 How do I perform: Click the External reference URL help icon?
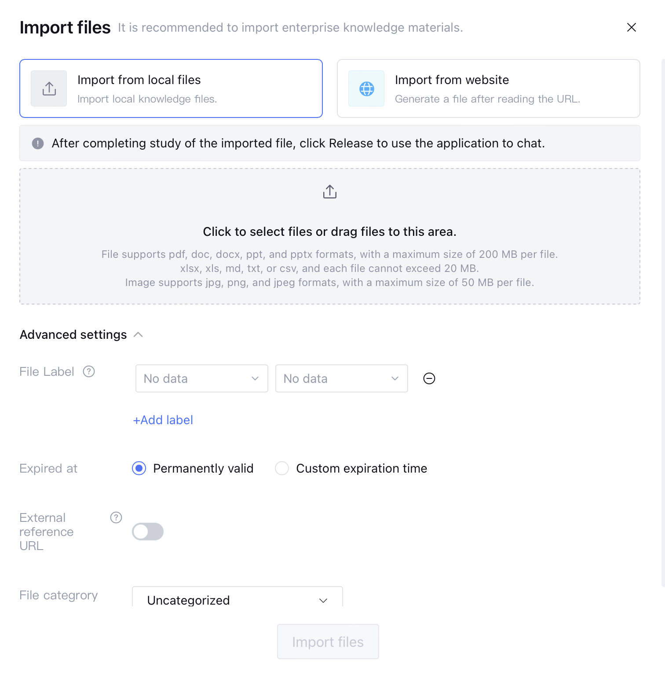pos(116,517)
